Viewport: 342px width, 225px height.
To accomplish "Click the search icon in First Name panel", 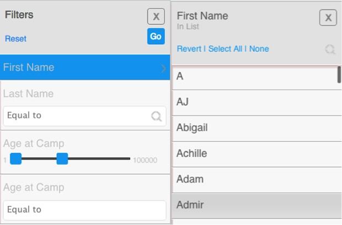I will 330,49.
